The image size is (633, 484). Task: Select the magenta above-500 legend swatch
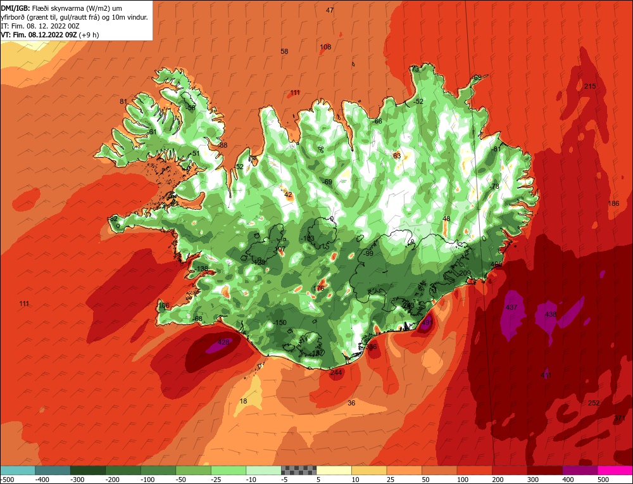[615, 471]
